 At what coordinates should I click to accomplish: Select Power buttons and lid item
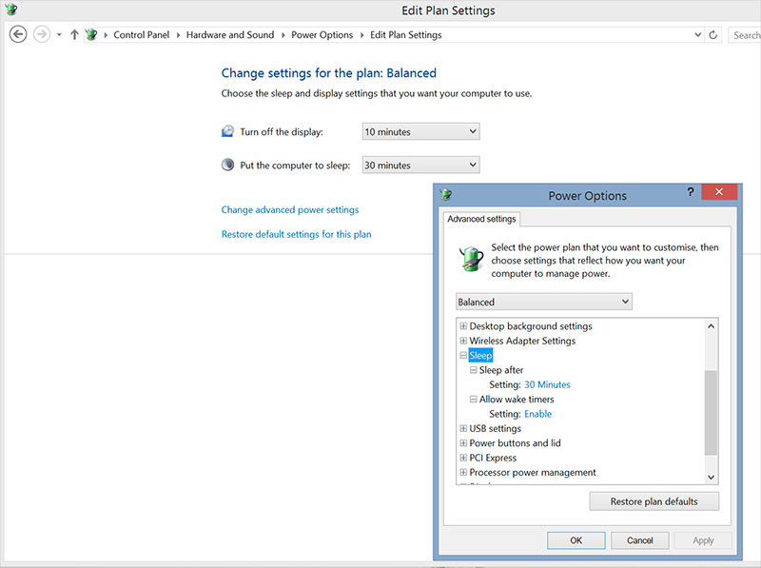click(x=515, y=442)
